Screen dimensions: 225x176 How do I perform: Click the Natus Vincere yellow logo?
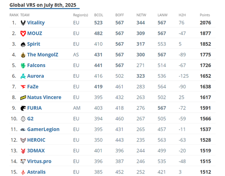coord(23,97)
